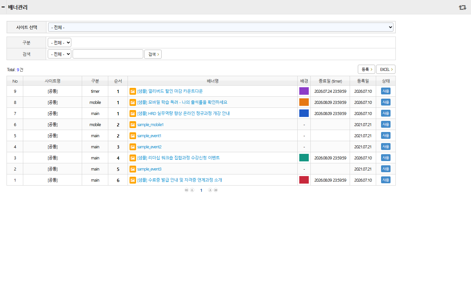
Task: Open image icon for 얼리버드 할인 banner
Action: tap(133, 91)
